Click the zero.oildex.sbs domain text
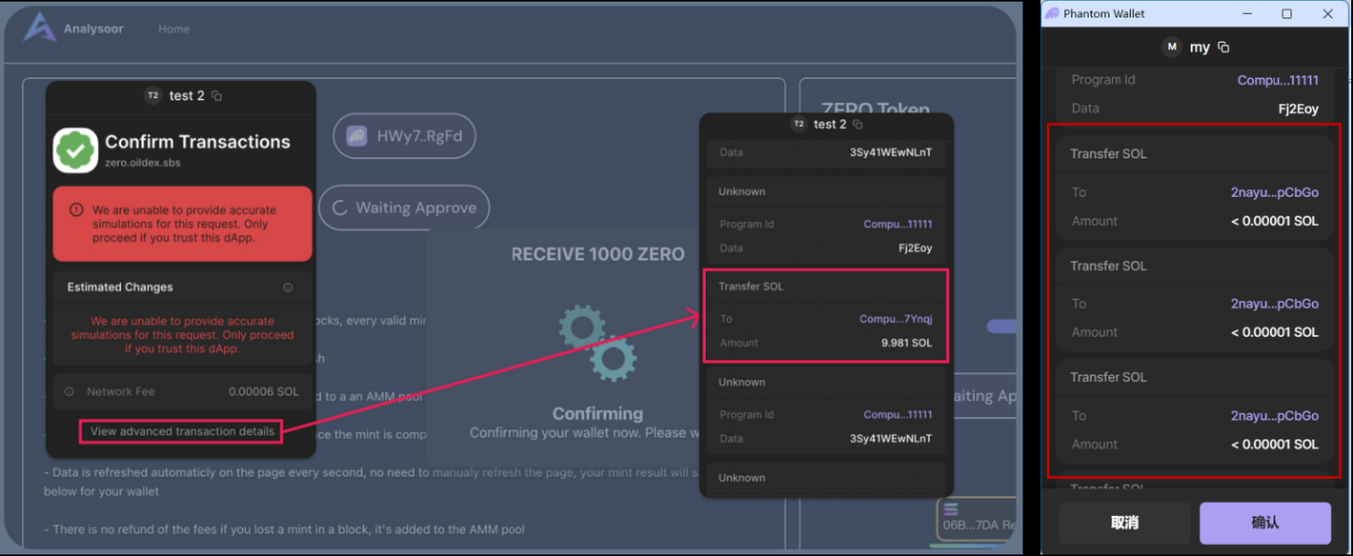The width and height of the screenshot is (1353, 556). click(x=143, y=163)
